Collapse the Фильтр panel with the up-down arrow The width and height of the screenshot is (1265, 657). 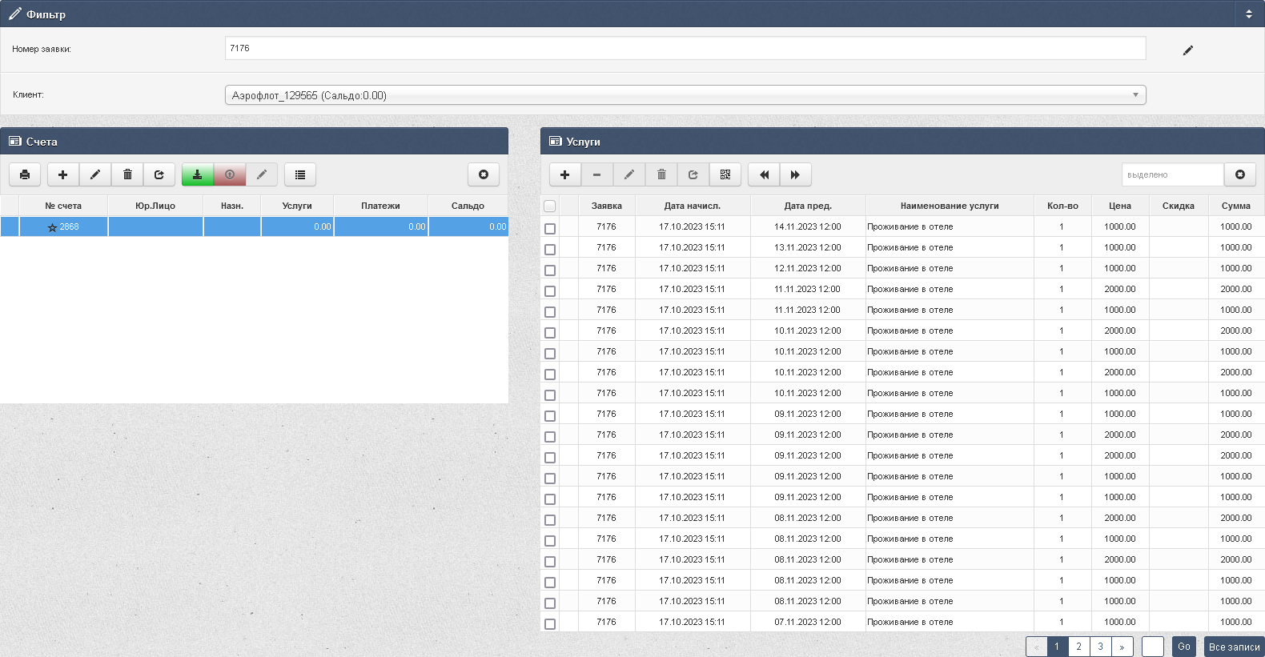click(1249, 14)
